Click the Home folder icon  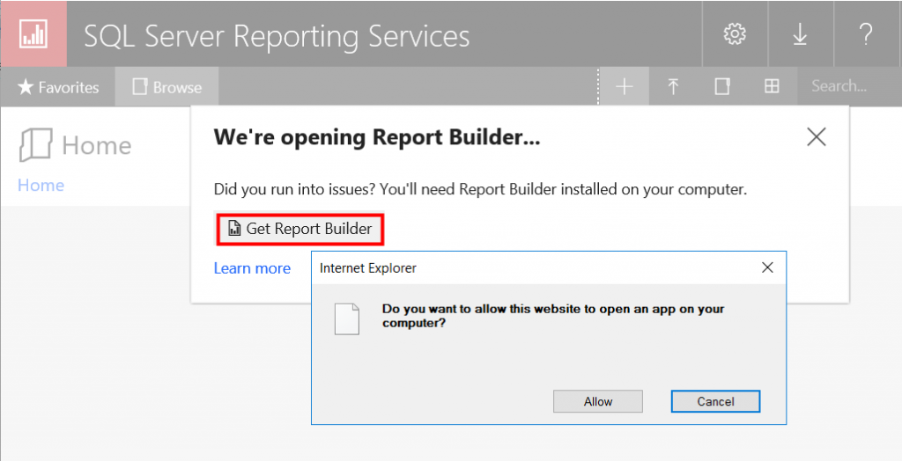[x=35, y=145]
